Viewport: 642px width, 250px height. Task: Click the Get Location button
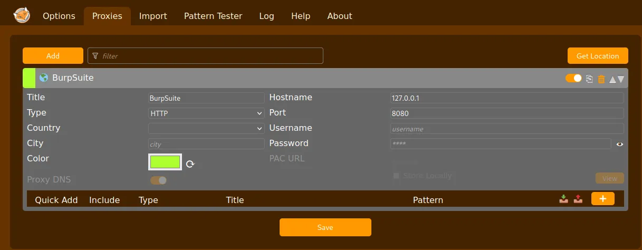pos(597,56)
